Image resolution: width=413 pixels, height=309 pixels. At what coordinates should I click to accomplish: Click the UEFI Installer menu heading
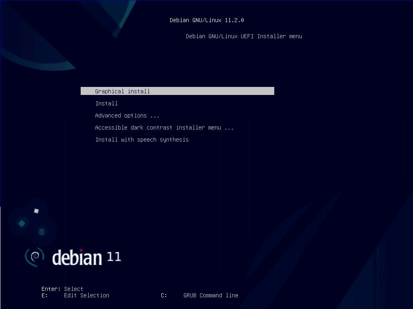pyautogui.click(x=244, y=36)
